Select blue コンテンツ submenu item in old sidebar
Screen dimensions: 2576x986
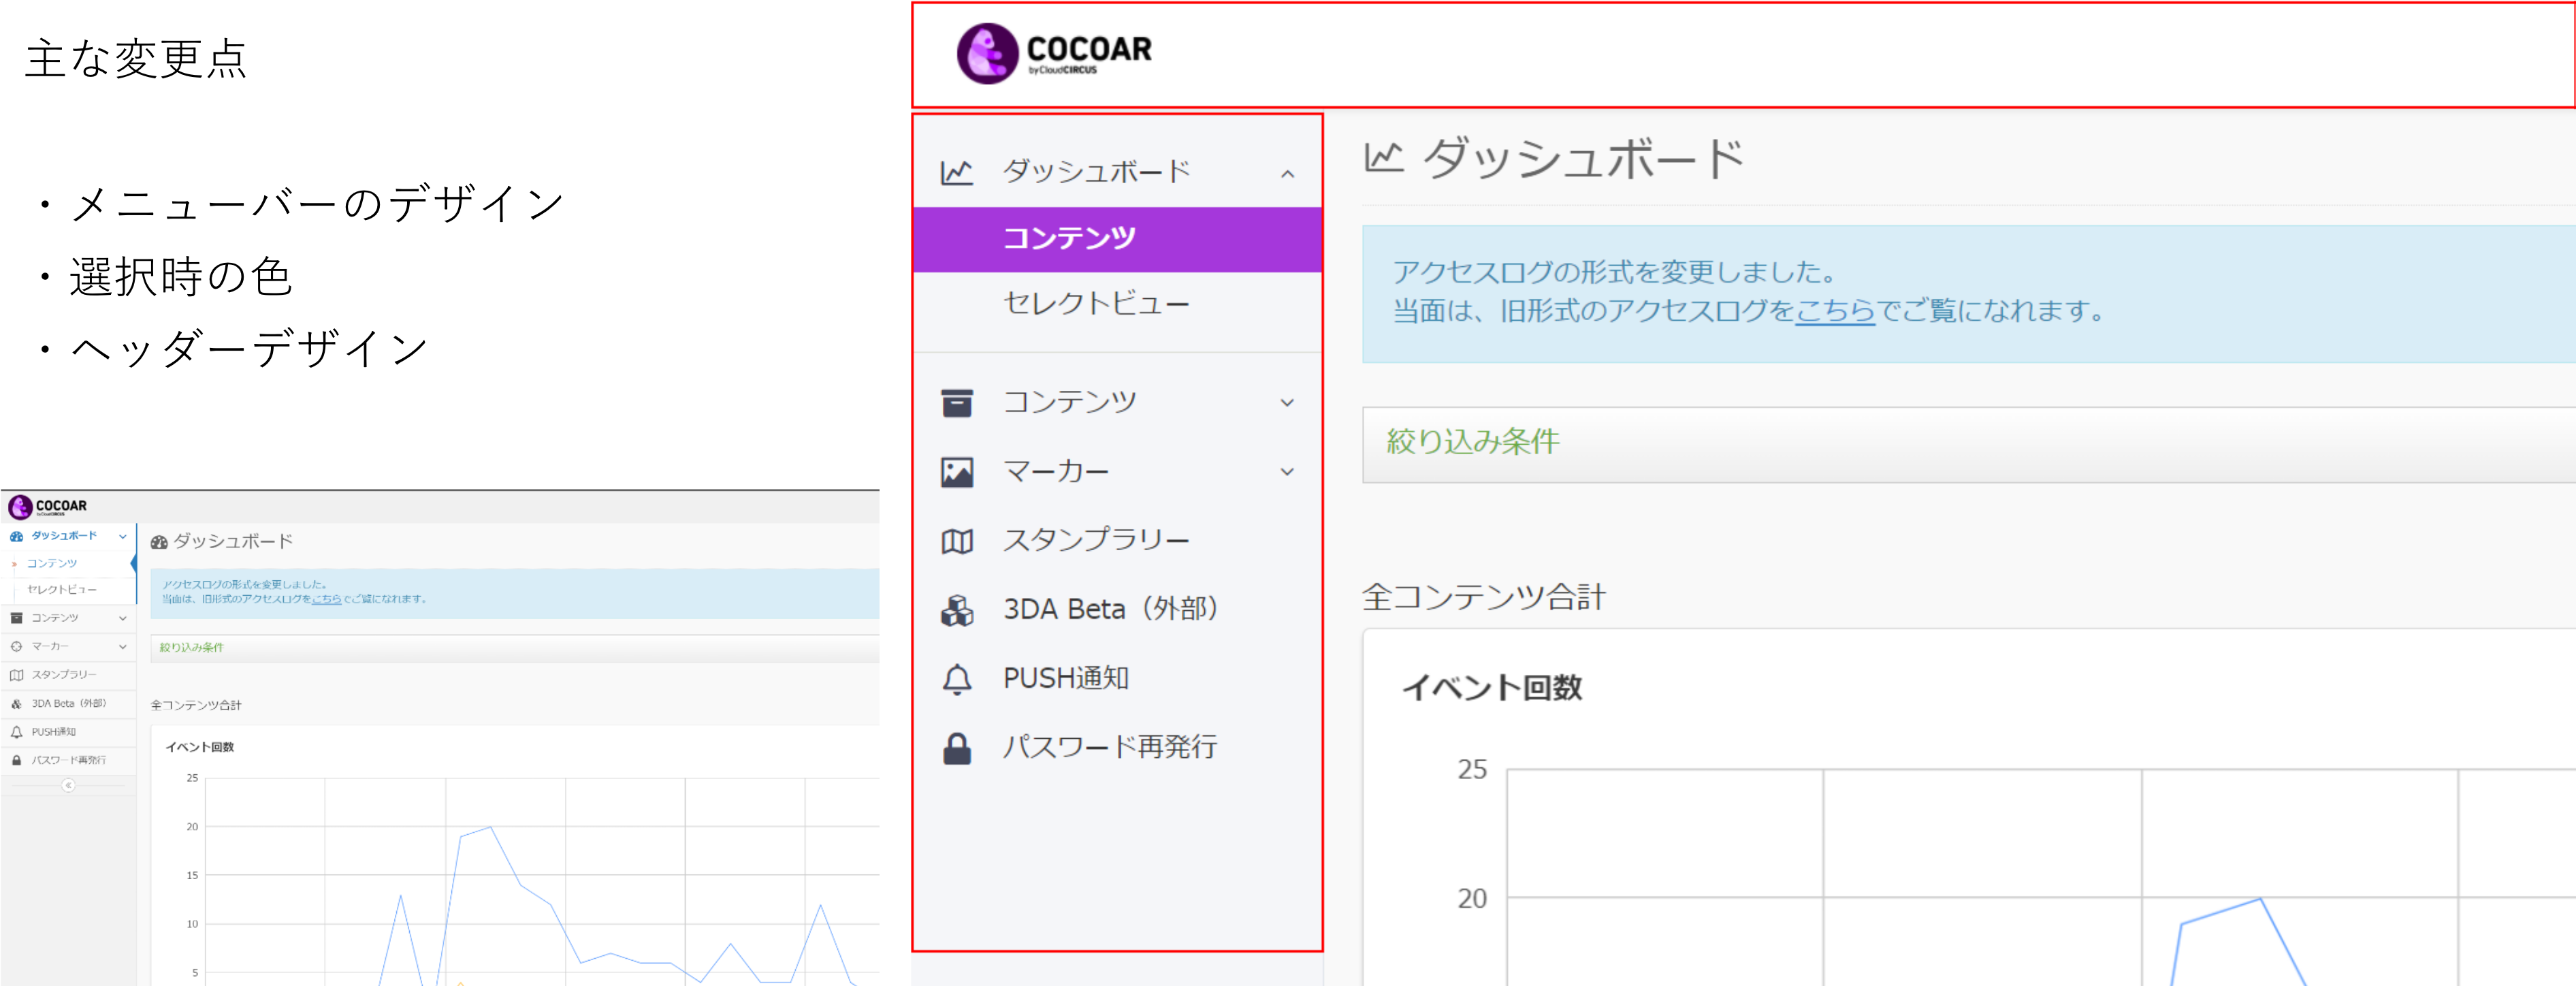click(52, 564)
